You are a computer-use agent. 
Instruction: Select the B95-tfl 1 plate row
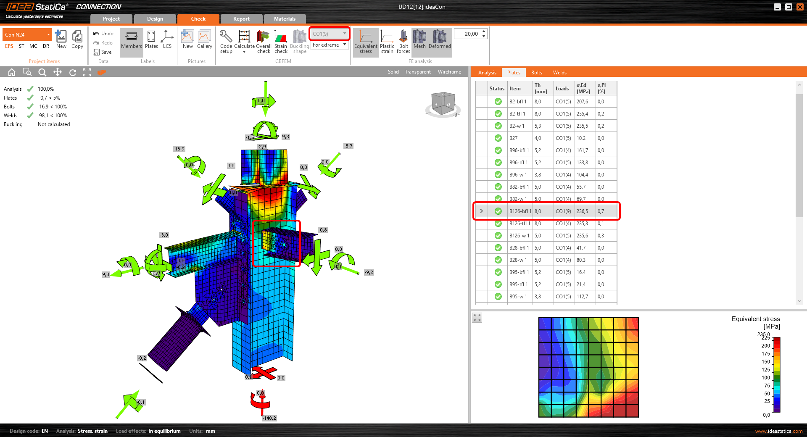[x=546, y=284]
